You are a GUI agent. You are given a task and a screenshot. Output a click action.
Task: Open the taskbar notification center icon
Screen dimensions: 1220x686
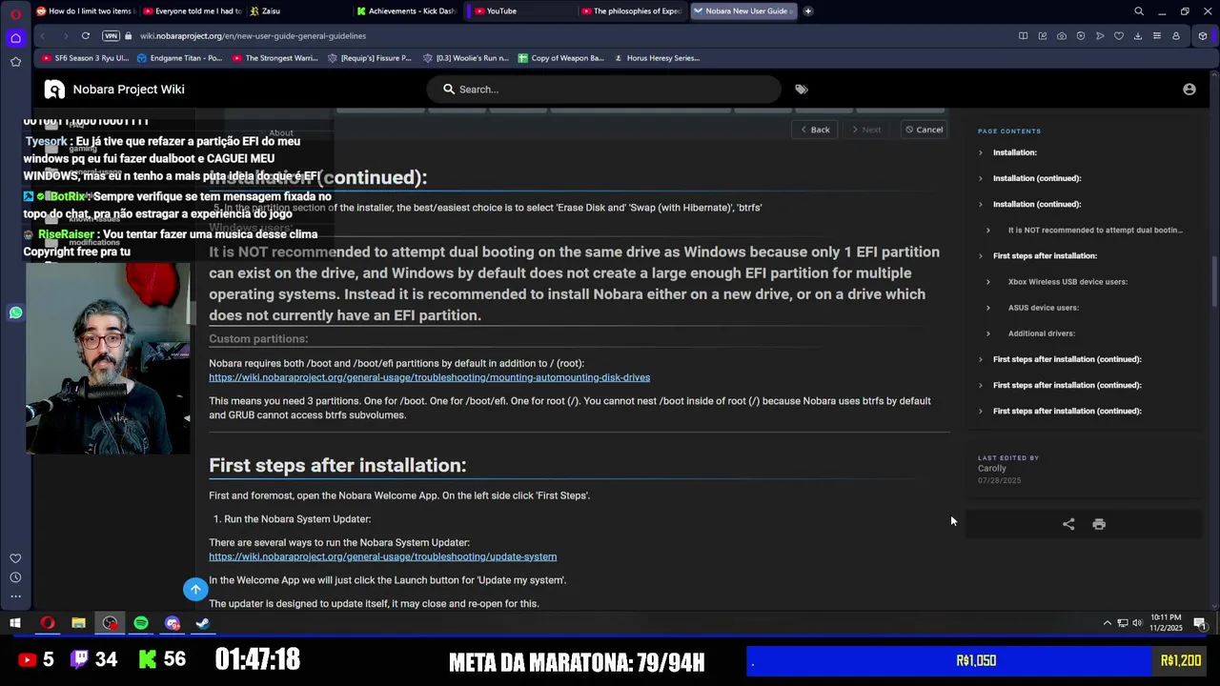tap(1200, 624)
